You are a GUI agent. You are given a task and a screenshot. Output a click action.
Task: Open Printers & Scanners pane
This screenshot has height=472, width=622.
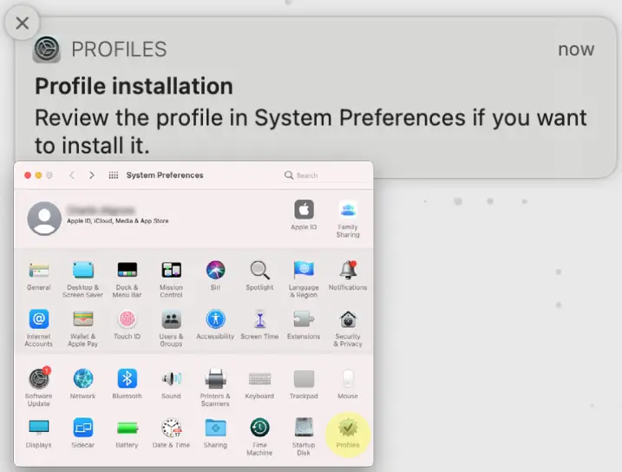215,387
